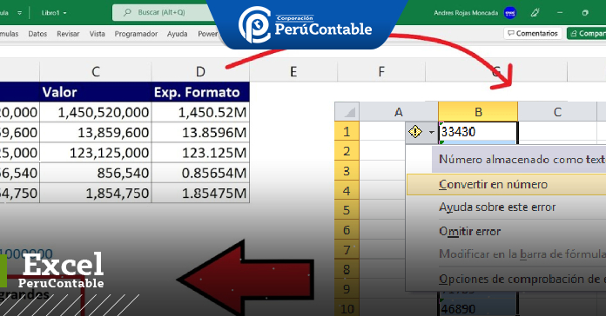Select row 4 header in inset sheet
Image resolution: width=606 pixels, height=316 pixels.
pyautogui.click(x=347, y=190)
